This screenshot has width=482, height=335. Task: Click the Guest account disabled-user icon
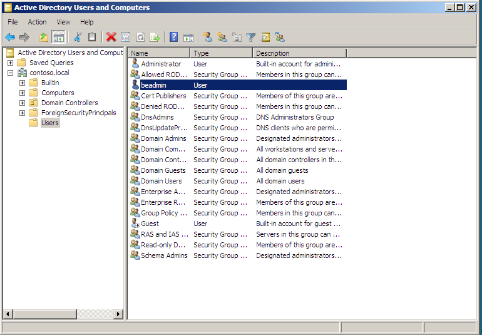pyautogui.click(x=135, y=224)
